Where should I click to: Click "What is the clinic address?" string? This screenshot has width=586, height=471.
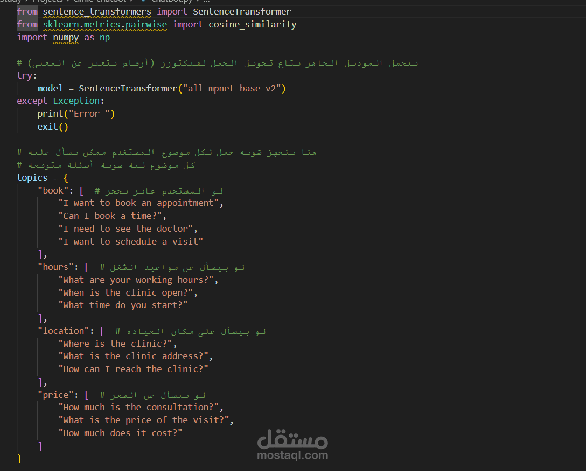(x=133, y=356)
